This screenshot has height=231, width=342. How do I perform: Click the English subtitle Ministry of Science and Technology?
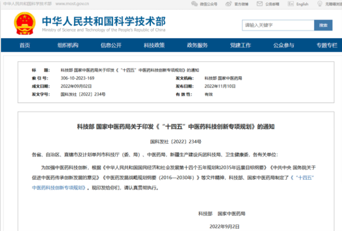point(104,30)
